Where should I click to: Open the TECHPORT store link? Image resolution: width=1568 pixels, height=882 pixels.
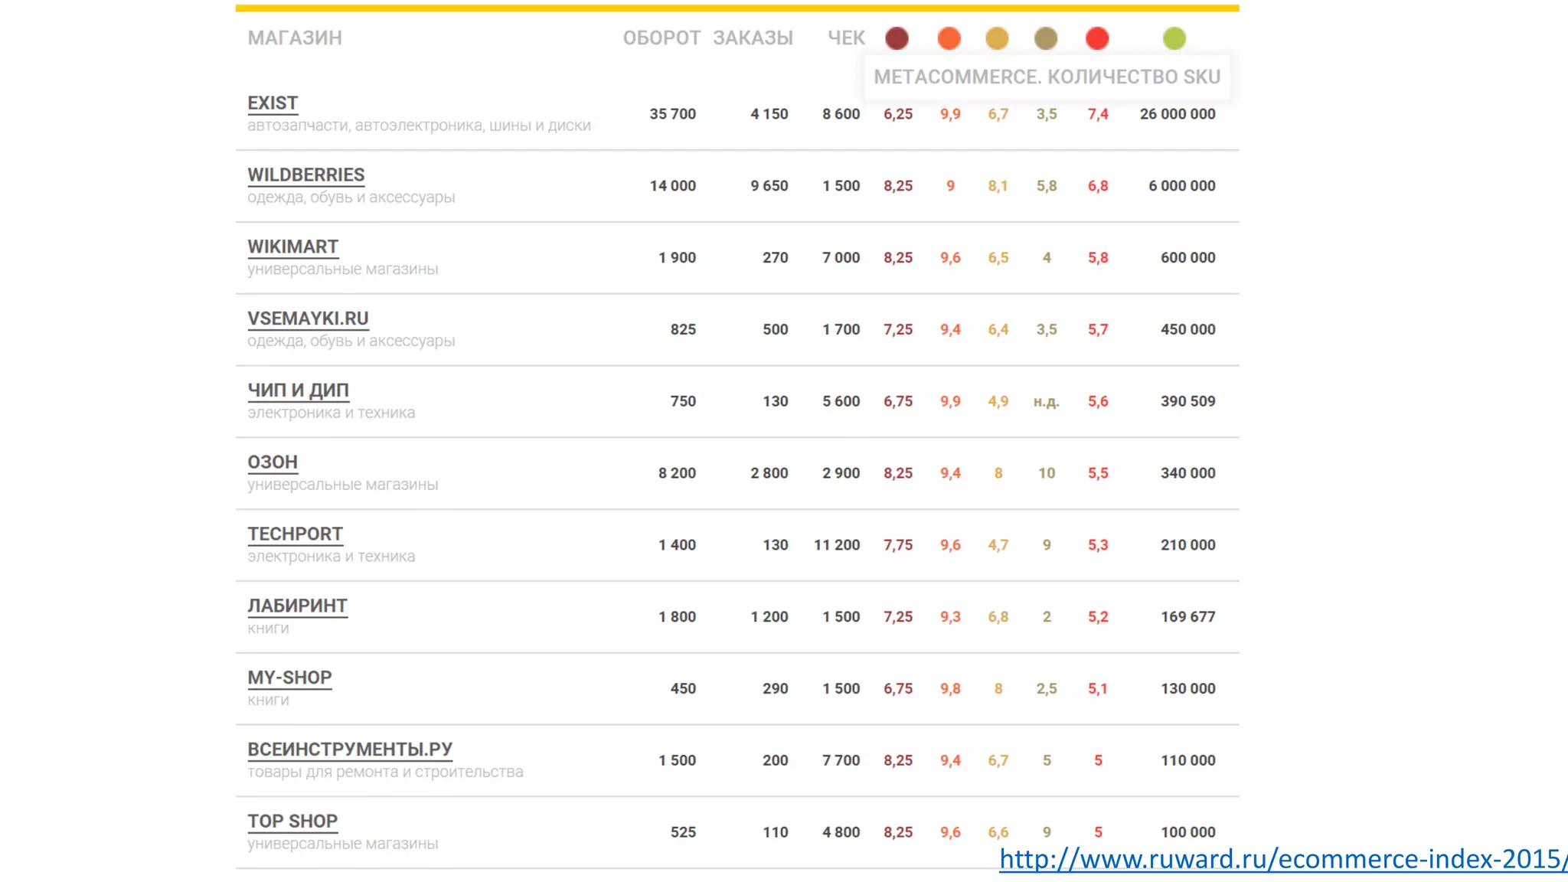point(295,535)
